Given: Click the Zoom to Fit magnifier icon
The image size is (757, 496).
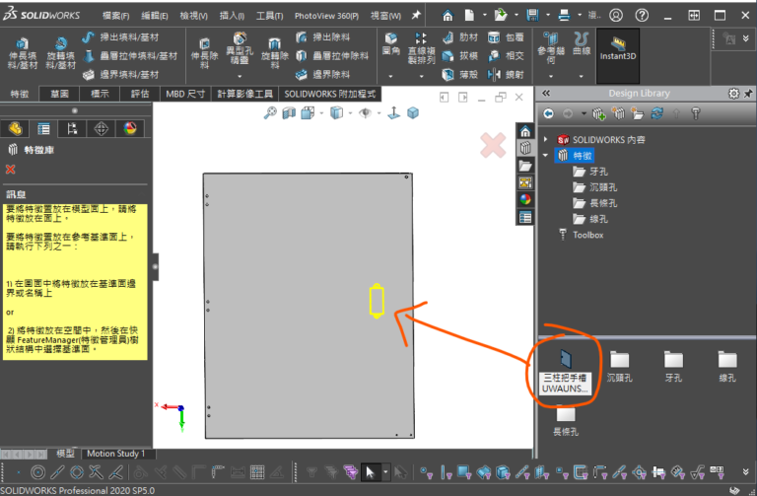Looking at the screenshot, I should [x=270, y=113].
